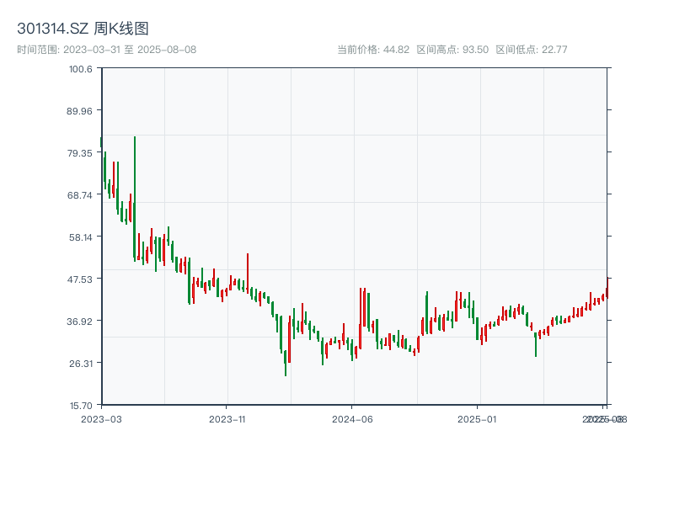Viewport: 674px width, 505px height.
Task: Click the 36.92 y-axis label
Action: click(x=80, y=322)
